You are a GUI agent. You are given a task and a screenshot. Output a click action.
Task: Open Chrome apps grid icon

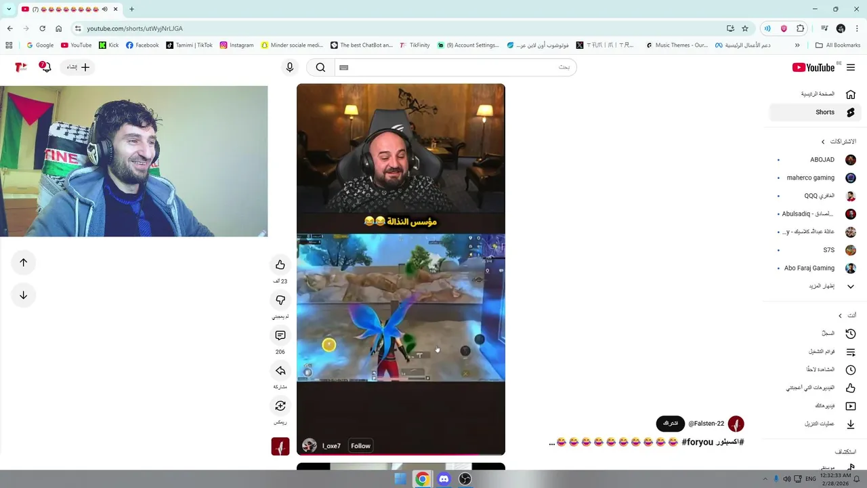9,45
